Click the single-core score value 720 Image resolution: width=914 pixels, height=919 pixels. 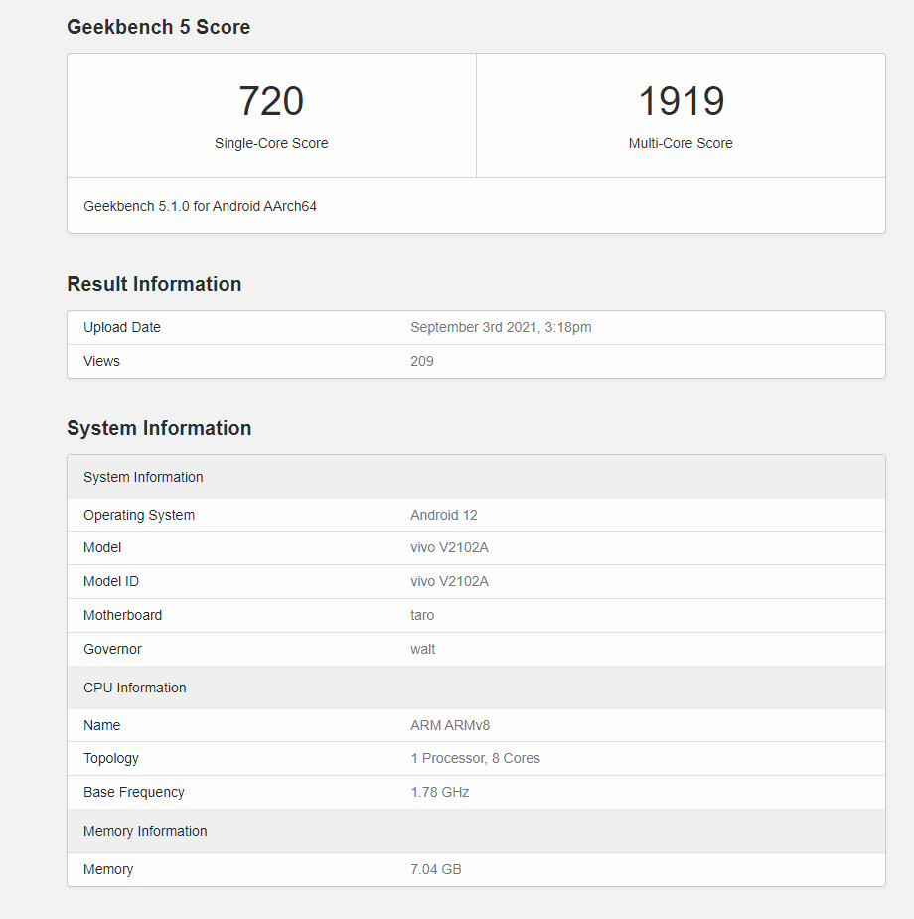coord(271,102)
